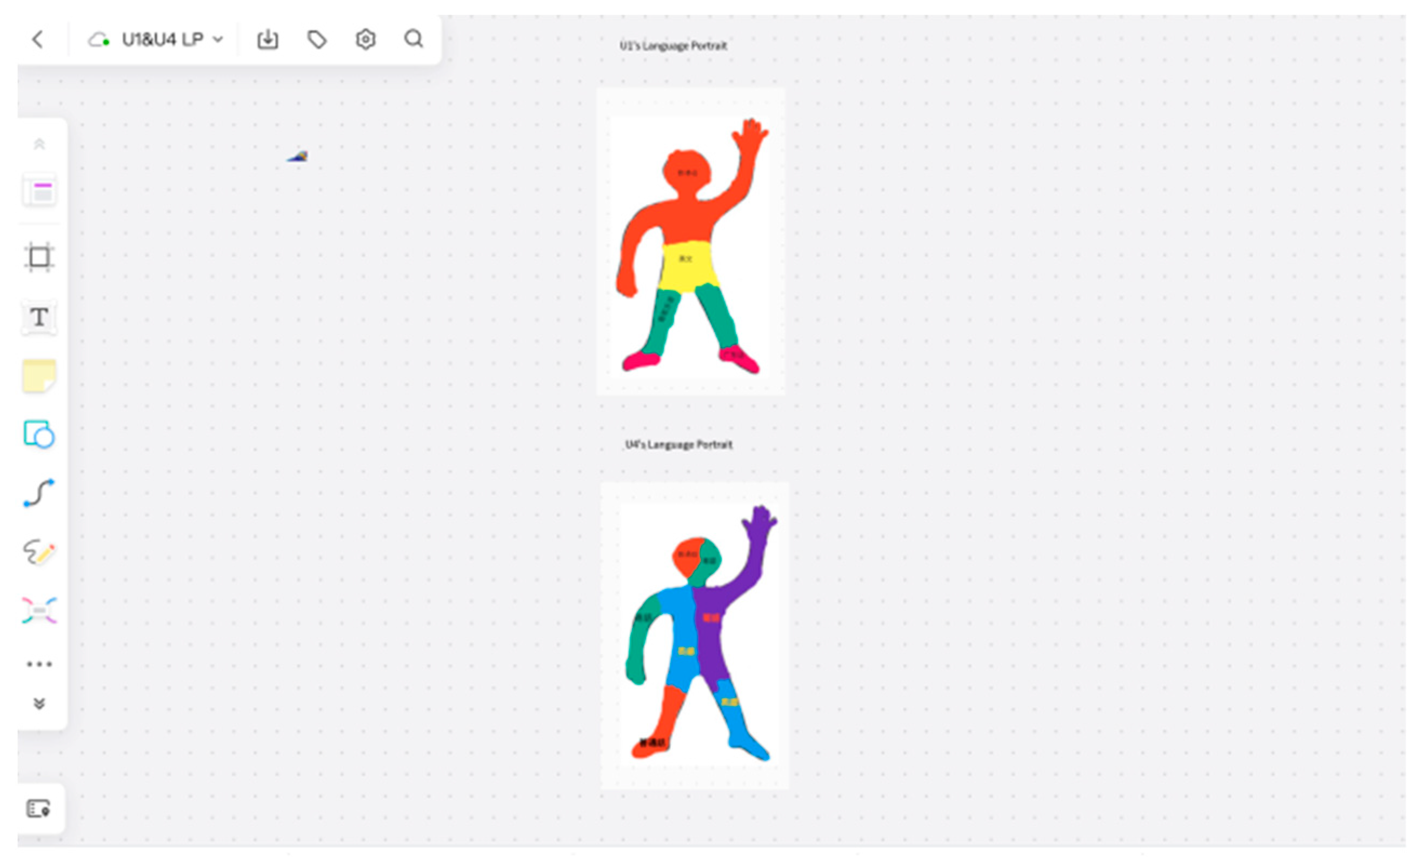
Task: Go back using the left arrow
Action: [37, 39]
